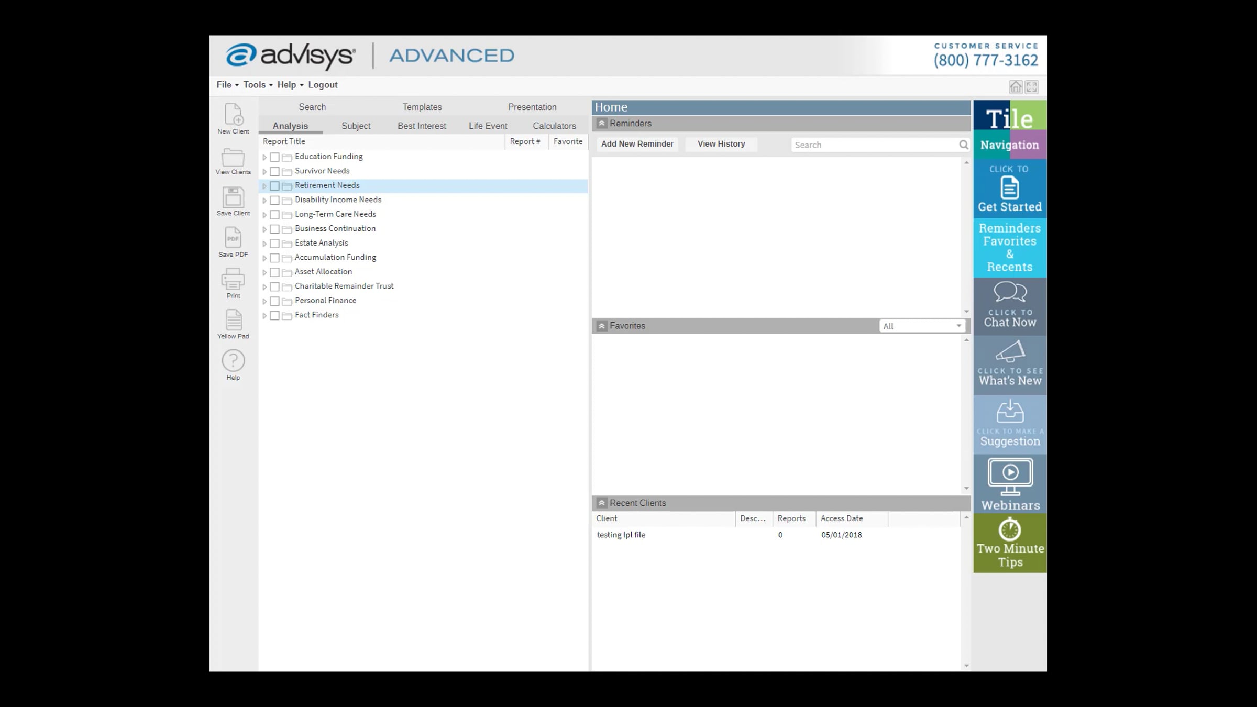Enable the Fact Finders checkbox
Screen dimensions: 1257x707
pos(274,316)
